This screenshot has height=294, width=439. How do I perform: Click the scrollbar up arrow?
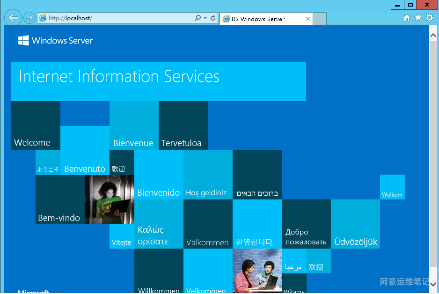click(433, 35)
